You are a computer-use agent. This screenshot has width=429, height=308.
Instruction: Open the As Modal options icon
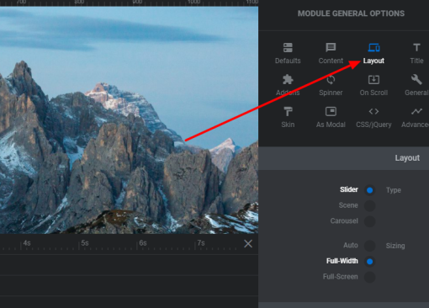point(331,112)
